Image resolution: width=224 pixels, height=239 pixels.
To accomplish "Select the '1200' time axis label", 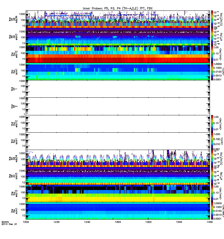I will [26, 222].
